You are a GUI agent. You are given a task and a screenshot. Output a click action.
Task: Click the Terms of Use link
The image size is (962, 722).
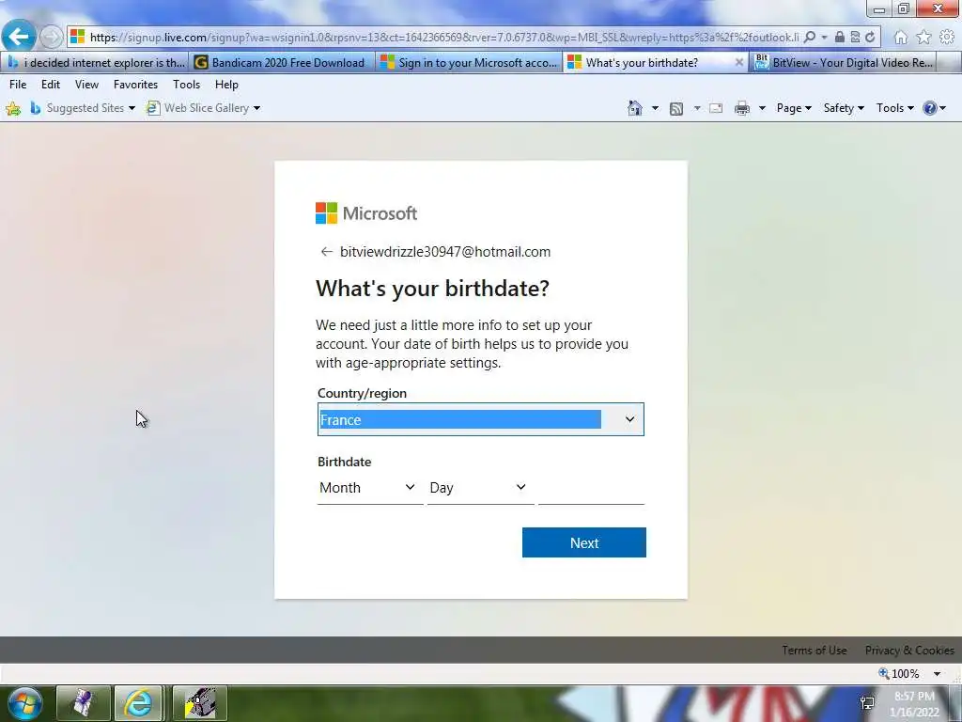pyautogui.click(x=815, y=651)
